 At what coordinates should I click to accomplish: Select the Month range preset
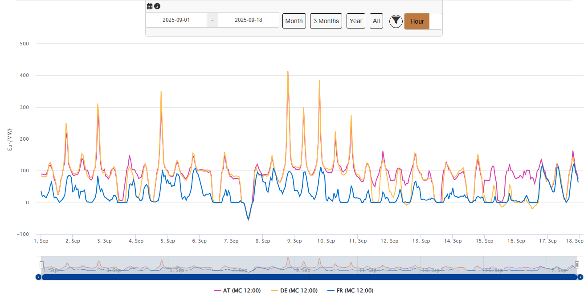(294, 21)
